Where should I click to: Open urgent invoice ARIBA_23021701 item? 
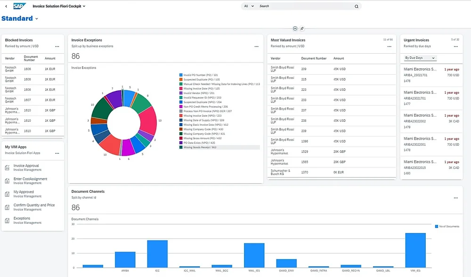(x=431, y=75)
